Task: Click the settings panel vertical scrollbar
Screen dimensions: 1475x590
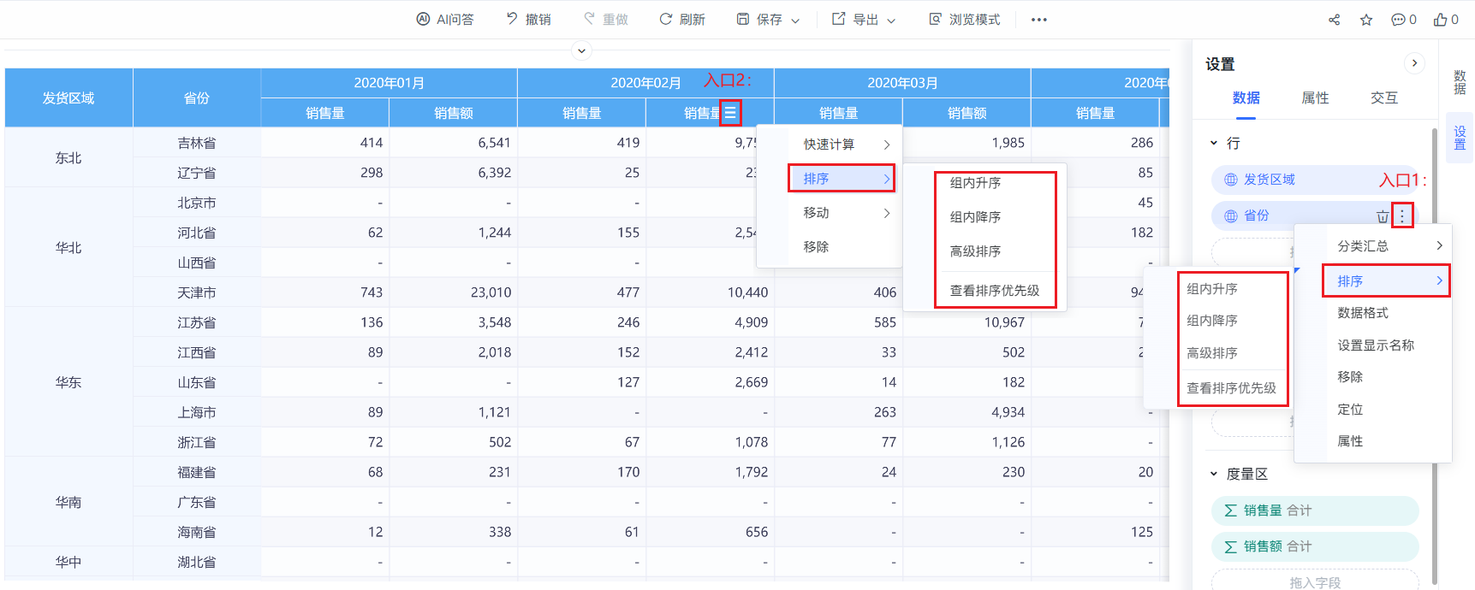Action: tap(1434, 355)
